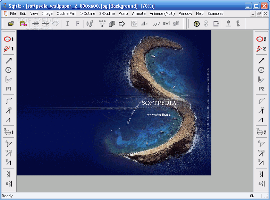Image resolution: width=270 pixels, height=200 pixels.
Task: Open an image file with folder icon
Action: (11, 24)
